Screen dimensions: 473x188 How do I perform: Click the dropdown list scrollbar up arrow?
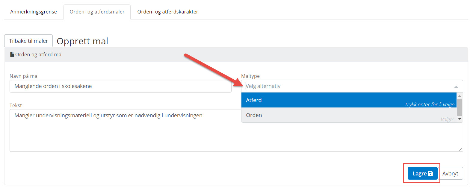[x=460, y=96]
